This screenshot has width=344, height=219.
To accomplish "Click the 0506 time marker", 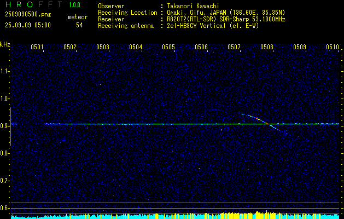I will (x=201, y=47).
